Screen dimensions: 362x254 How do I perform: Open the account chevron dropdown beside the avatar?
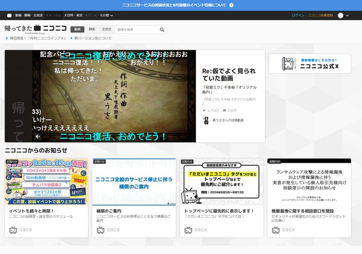(x=347, y=16)
